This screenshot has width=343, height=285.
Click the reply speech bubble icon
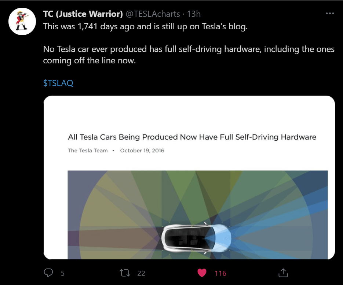point(48,273)
